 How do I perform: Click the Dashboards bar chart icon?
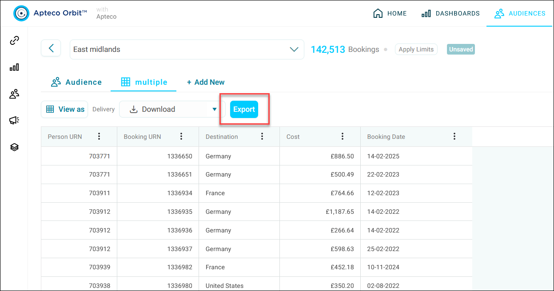[426, 13]
